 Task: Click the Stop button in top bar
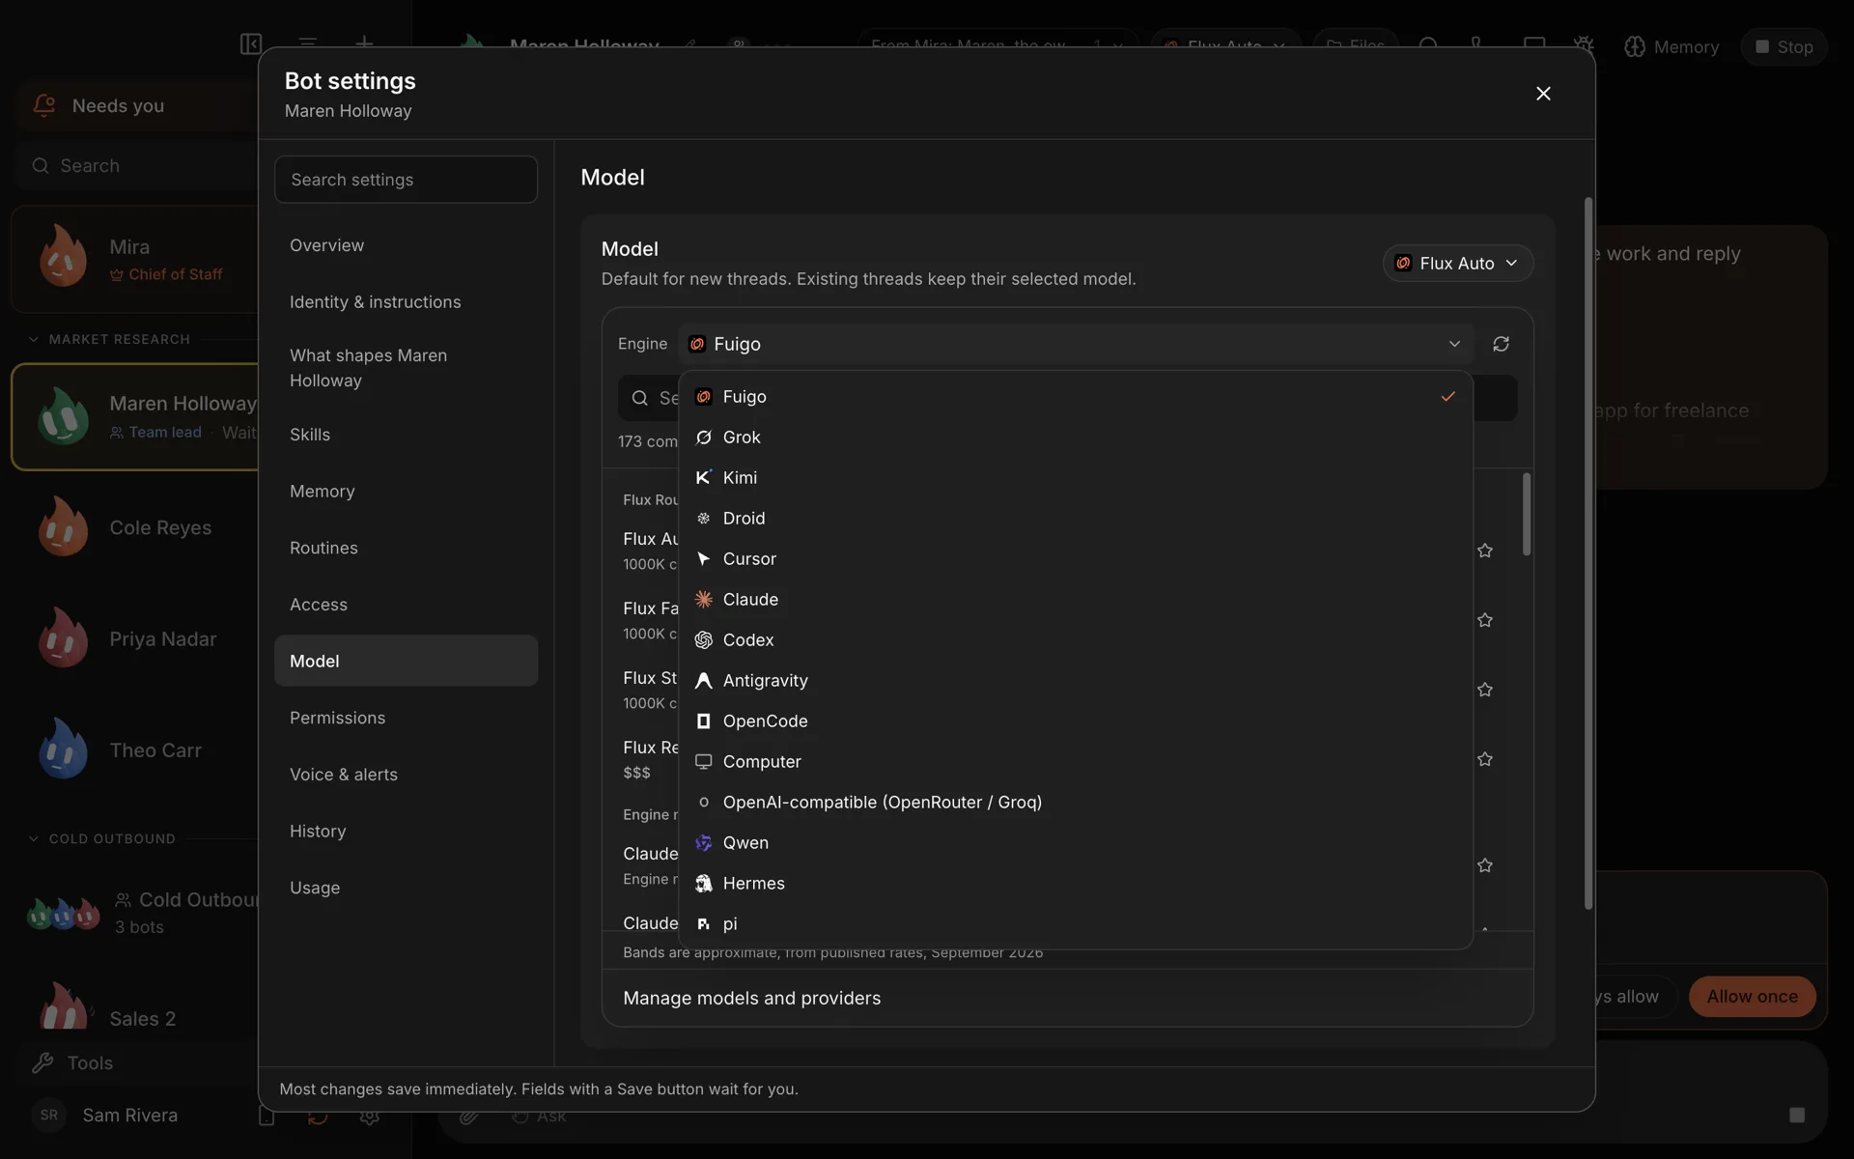click(1784, 46)
